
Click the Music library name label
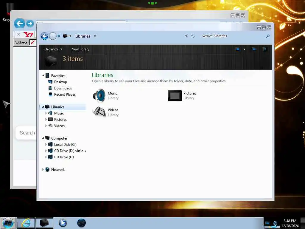(112, 93)
